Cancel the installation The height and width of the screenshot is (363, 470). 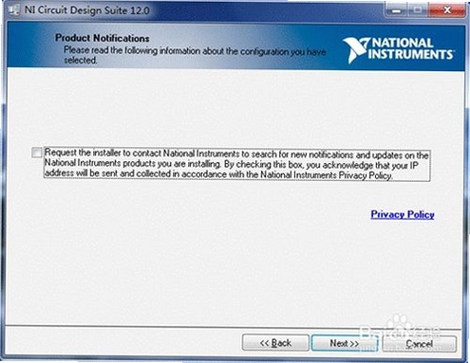[419, 343]
